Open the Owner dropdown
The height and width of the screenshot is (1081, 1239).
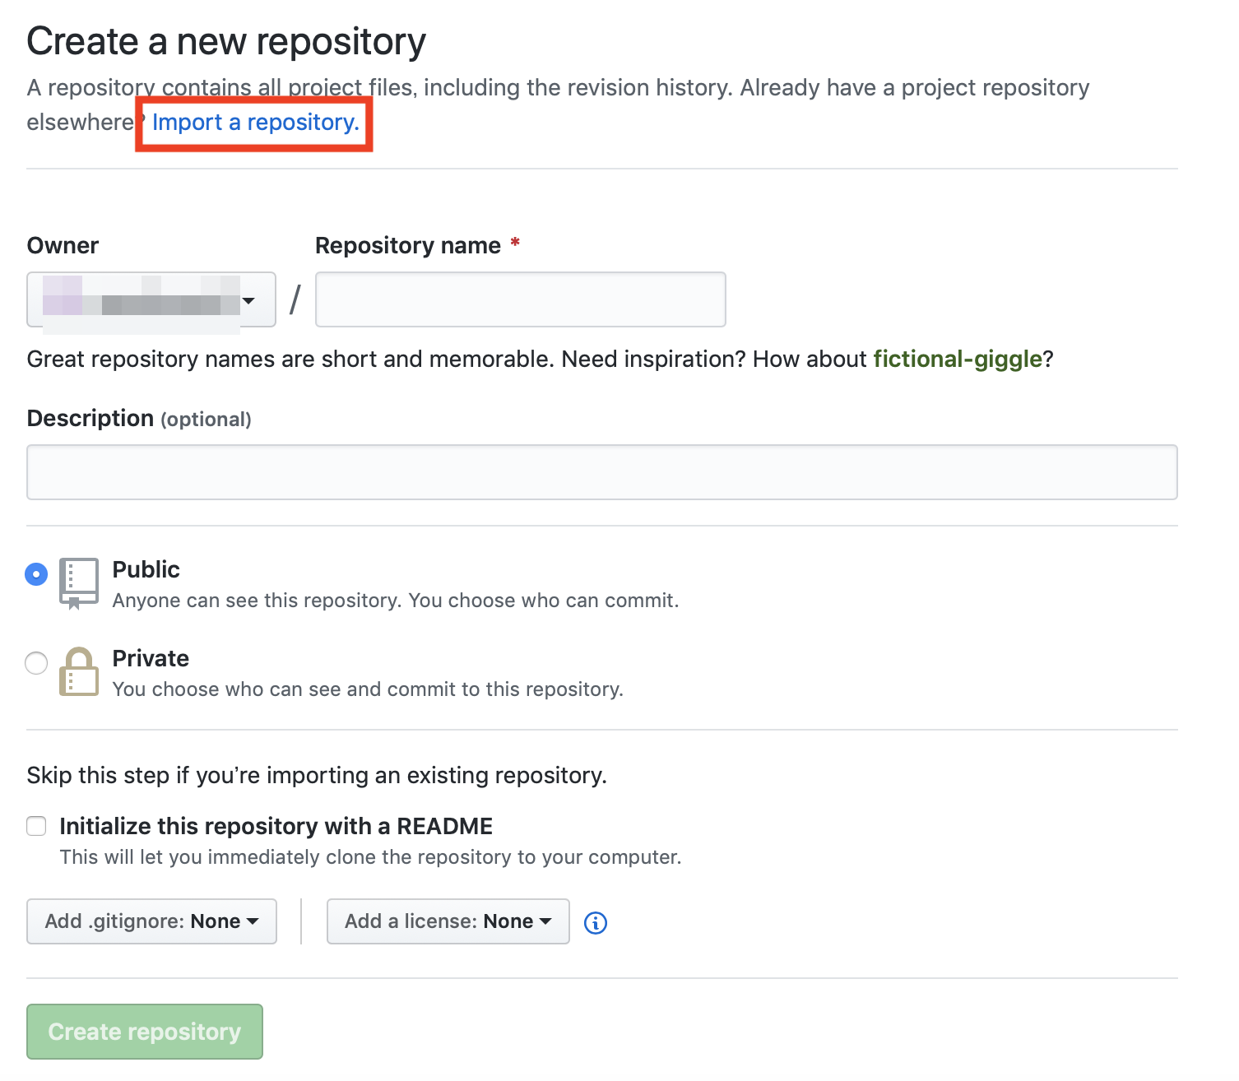click(151, 299)
